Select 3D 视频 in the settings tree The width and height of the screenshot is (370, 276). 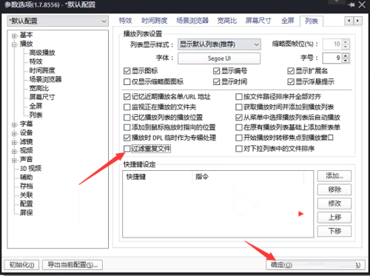pos(30,169)
